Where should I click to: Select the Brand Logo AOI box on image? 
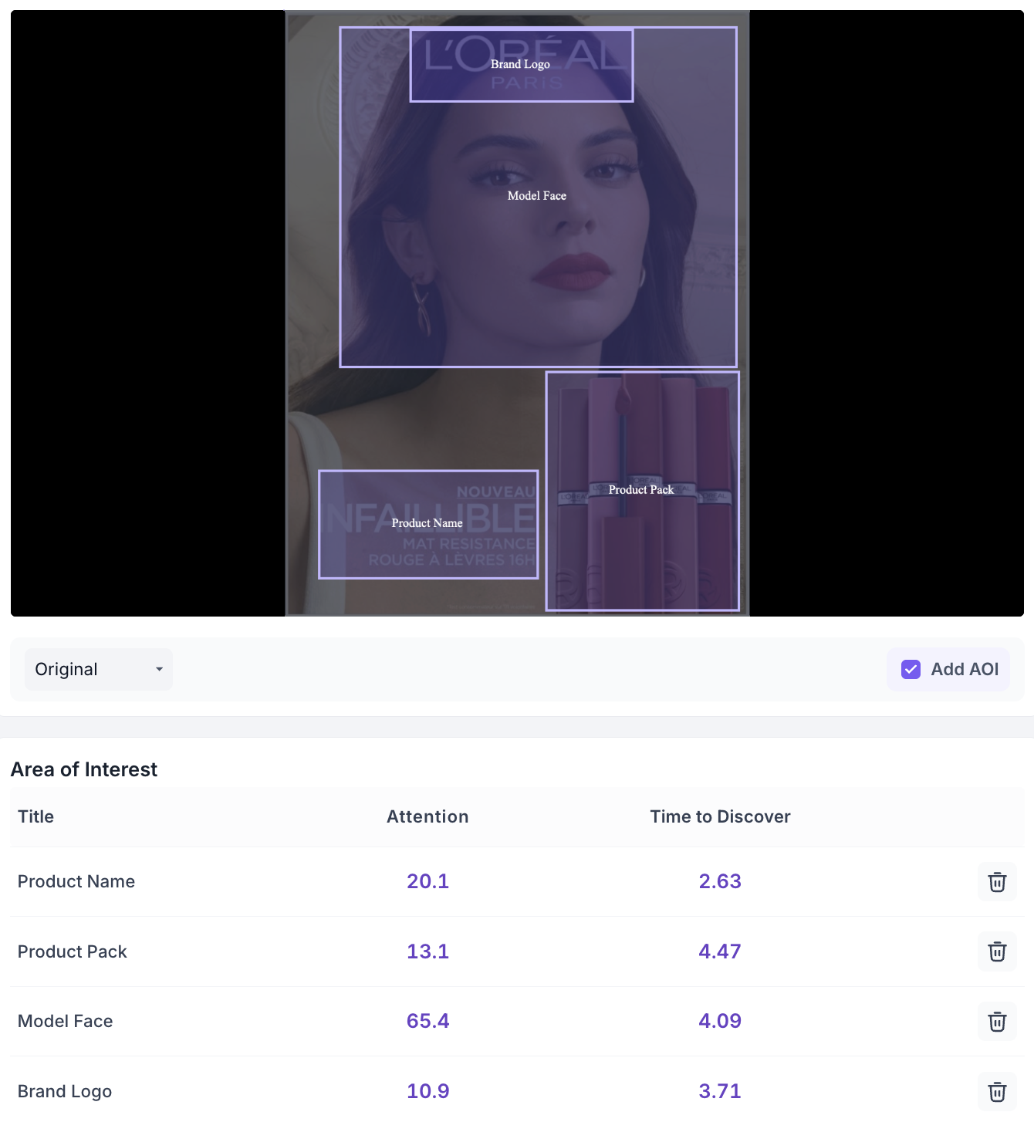[x=522, y=65]
